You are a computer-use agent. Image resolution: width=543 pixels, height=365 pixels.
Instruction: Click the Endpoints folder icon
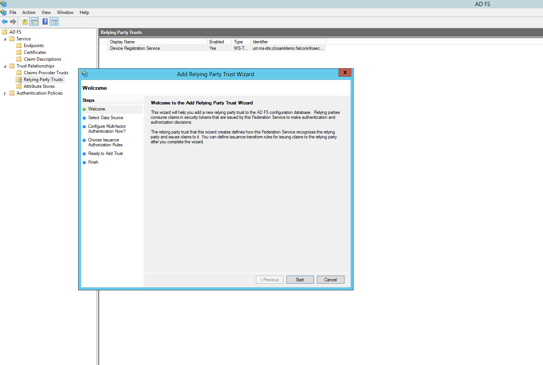pyautogui.click(x=19, y=46)
